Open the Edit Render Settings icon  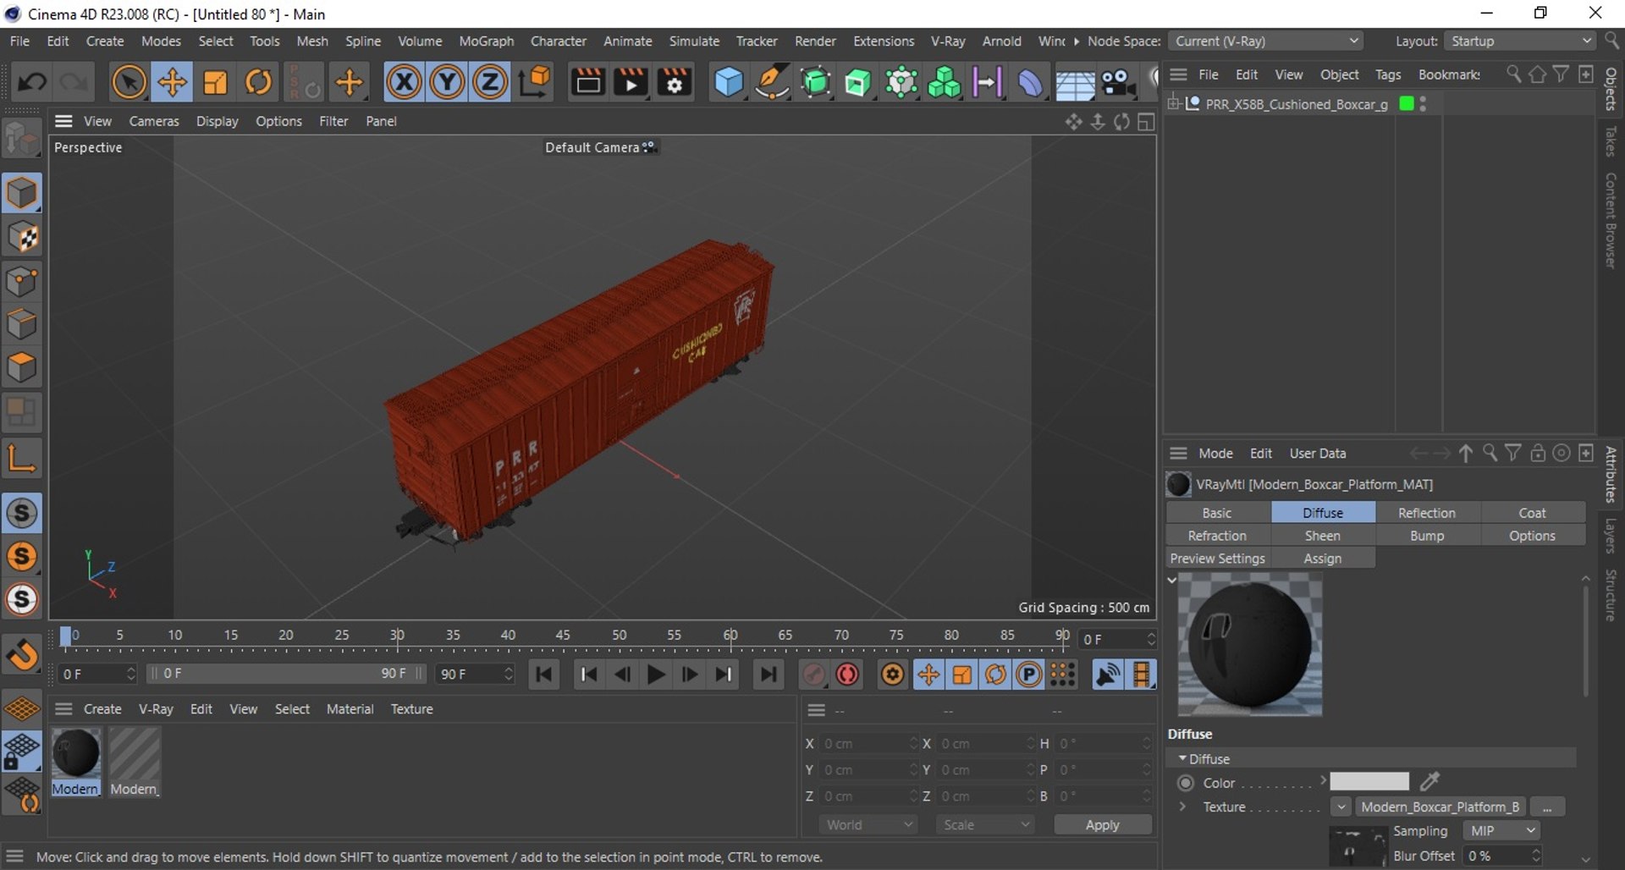point(675,82)
